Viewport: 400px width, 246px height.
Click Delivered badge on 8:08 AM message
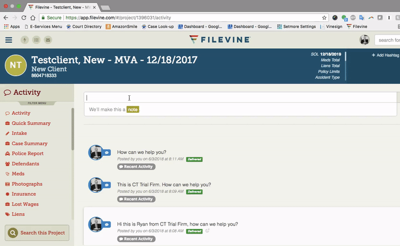pyautogui.click(x=194, y=231)
